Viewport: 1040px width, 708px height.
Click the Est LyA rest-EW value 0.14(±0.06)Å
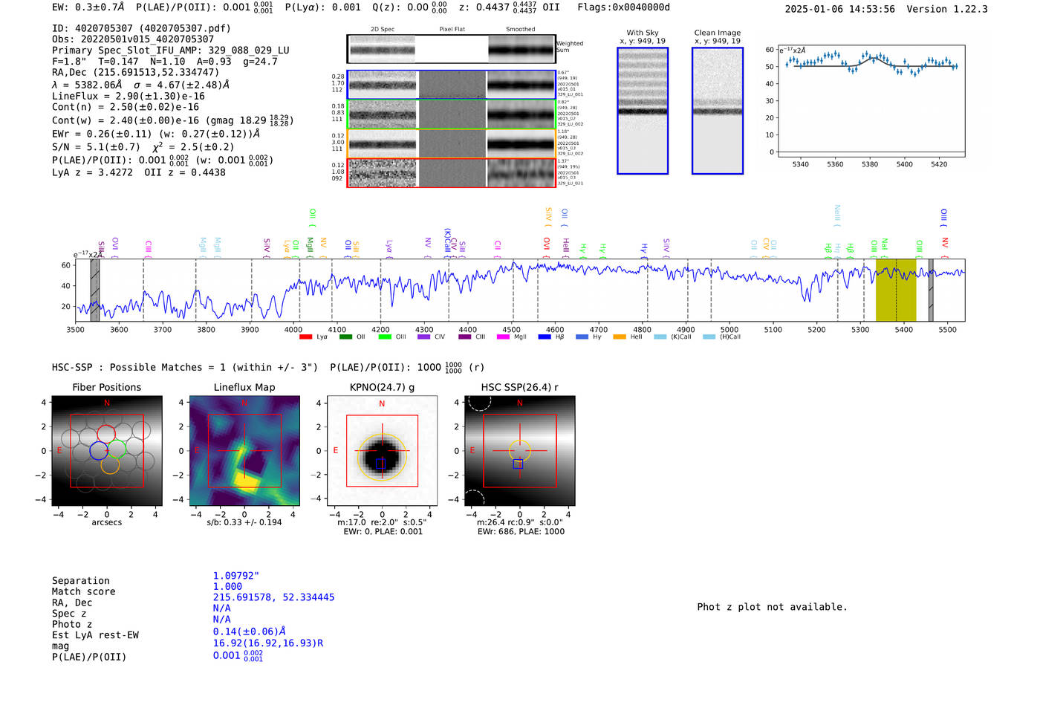pyautogui.click(x=250, y=631)
